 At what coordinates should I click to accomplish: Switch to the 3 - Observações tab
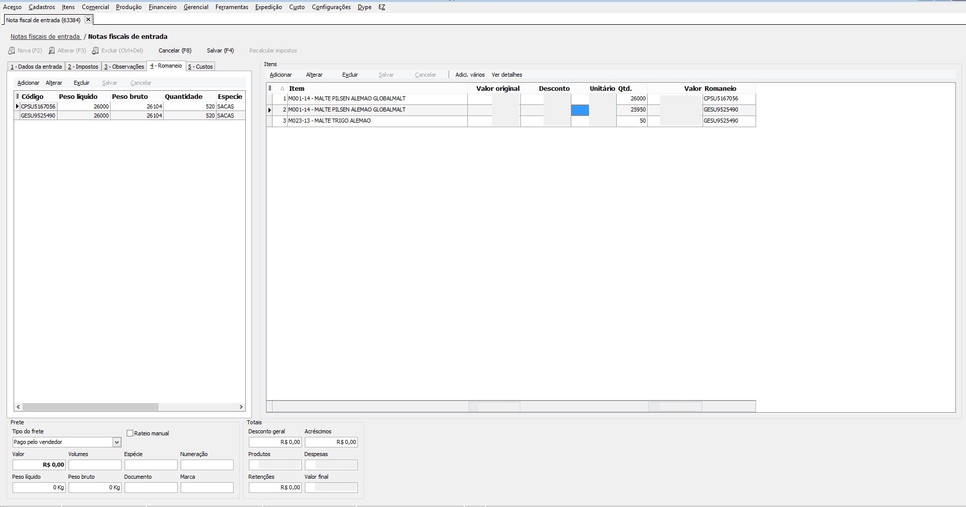[x=124, y=67]
